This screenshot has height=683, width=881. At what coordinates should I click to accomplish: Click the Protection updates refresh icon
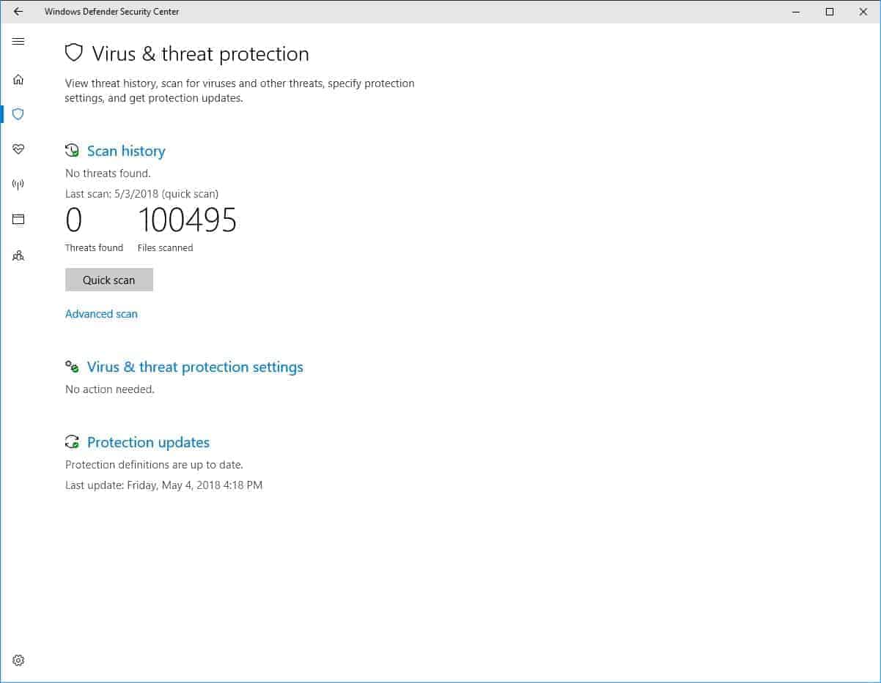tap(72, 442)
